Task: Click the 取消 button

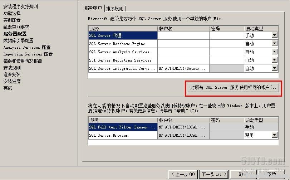Action: click(243, 174)
